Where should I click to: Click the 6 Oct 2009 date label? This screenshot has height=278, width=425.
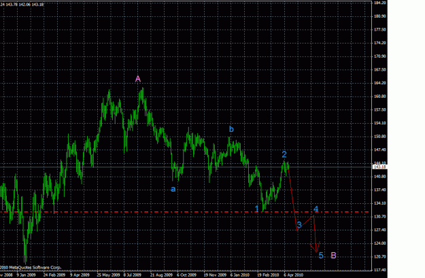pyautogui.click(x=186, y=275)
